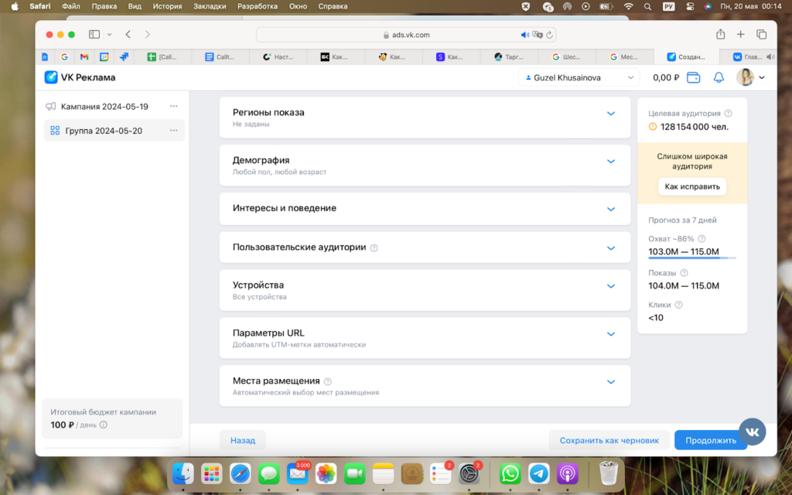Screen dimensions: 792x495
Task: Click the VK Реклама logo
Action: coord(80,77)
